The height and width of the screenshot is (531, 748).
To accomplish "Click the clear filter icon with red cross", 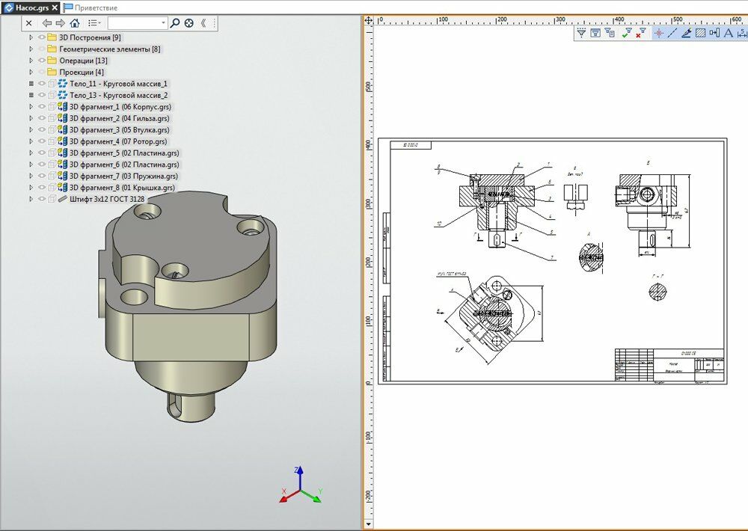I will click(640, 33).
